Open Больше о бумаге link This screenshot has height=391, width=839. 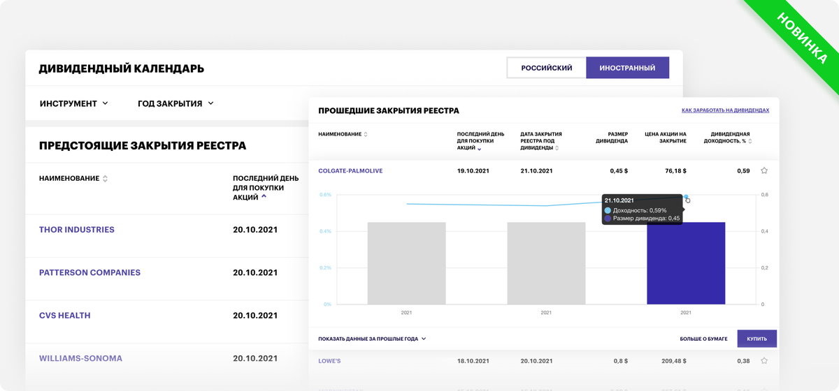pos(703,339)
